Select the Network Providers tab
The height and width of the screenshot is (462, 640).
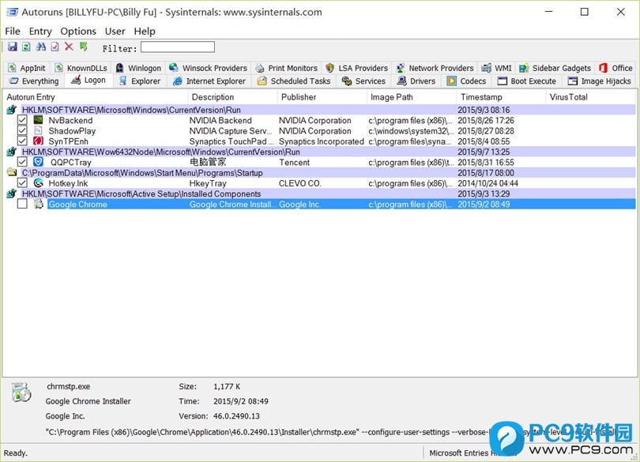435,68
